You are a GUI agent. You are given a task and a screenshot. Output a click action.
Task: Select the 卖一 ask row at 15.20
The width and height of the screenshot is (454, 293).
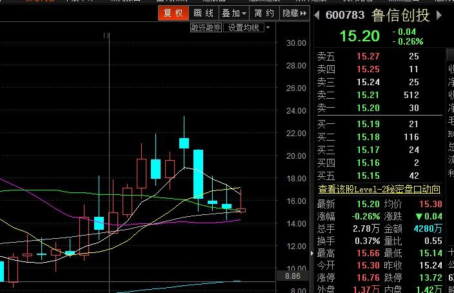point(368,108)
